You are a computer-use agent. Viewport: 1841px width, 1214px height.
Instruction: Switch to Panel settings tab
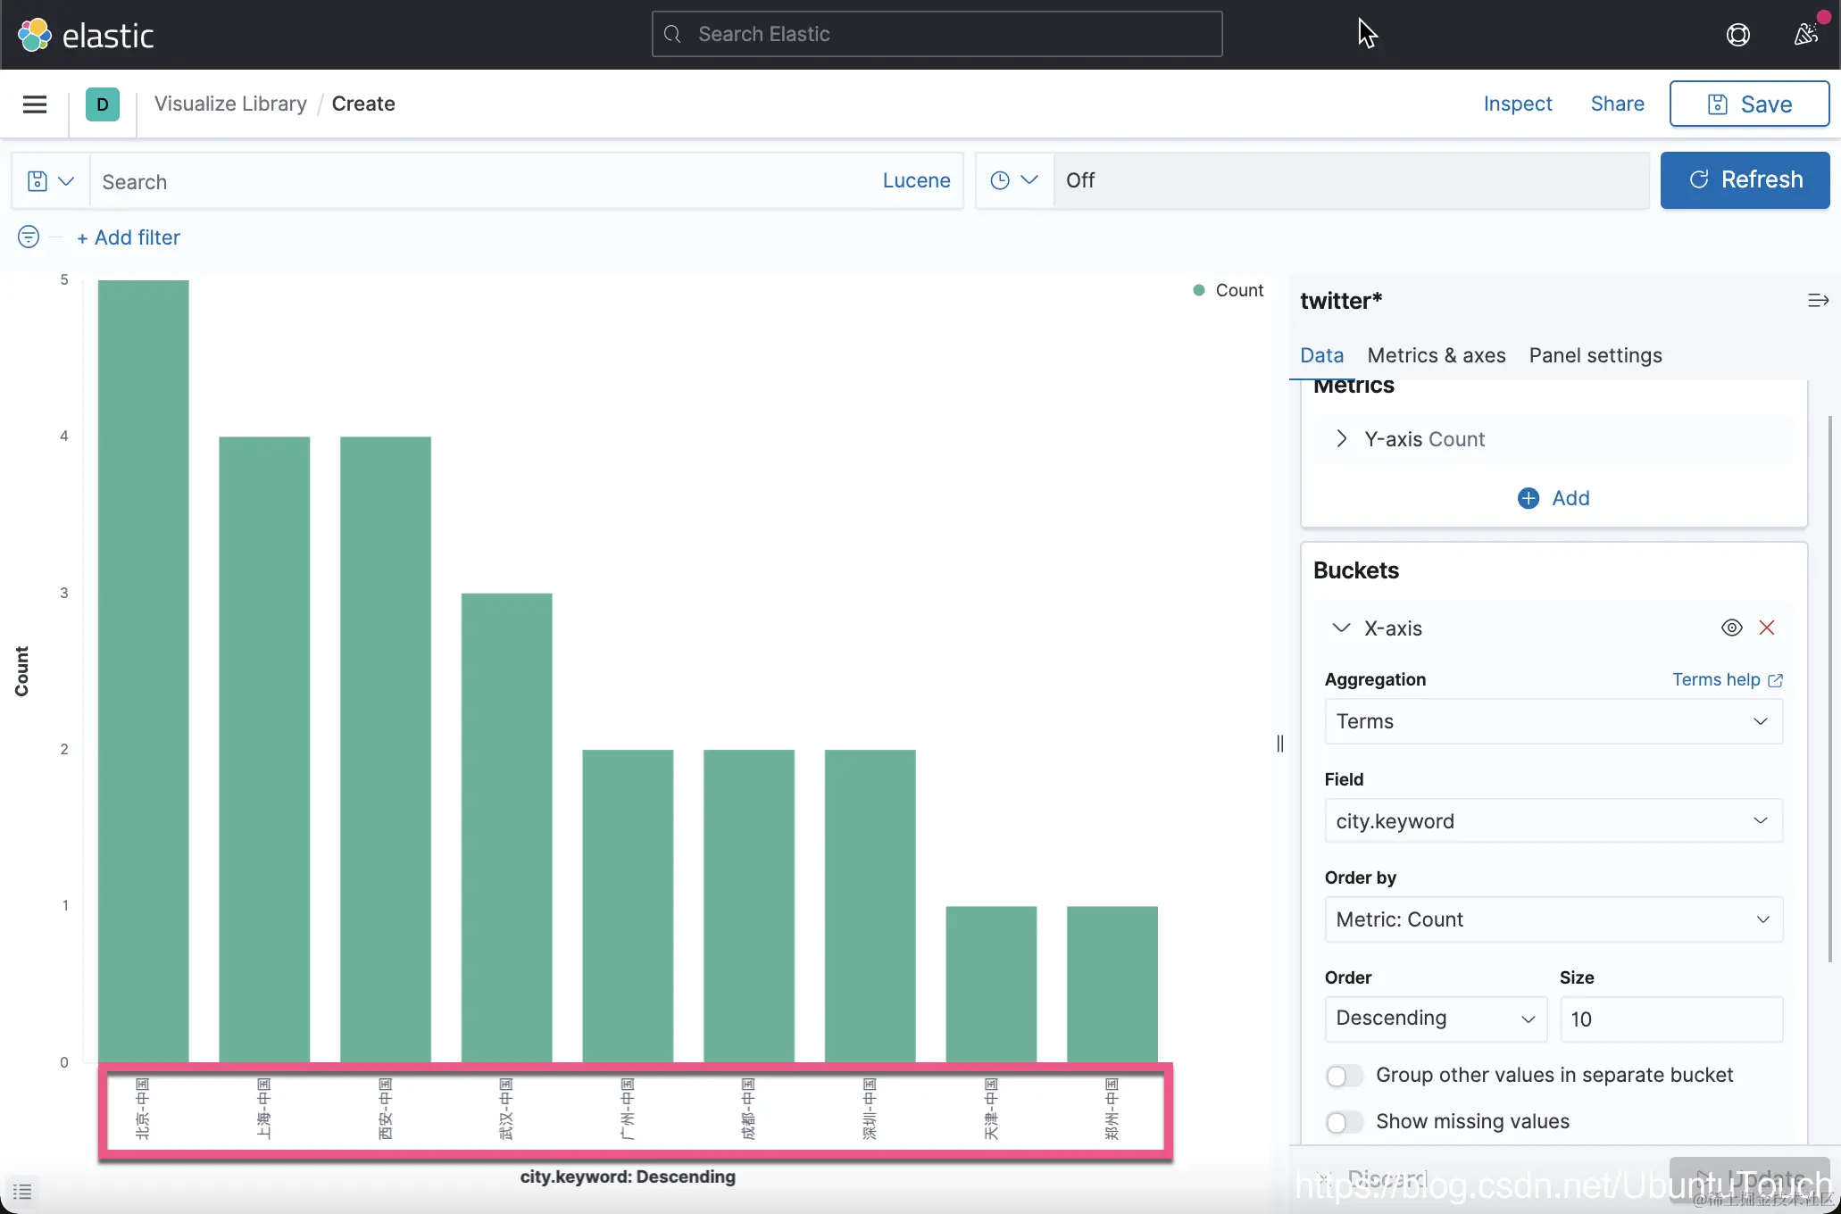[x=1595, y=355]
